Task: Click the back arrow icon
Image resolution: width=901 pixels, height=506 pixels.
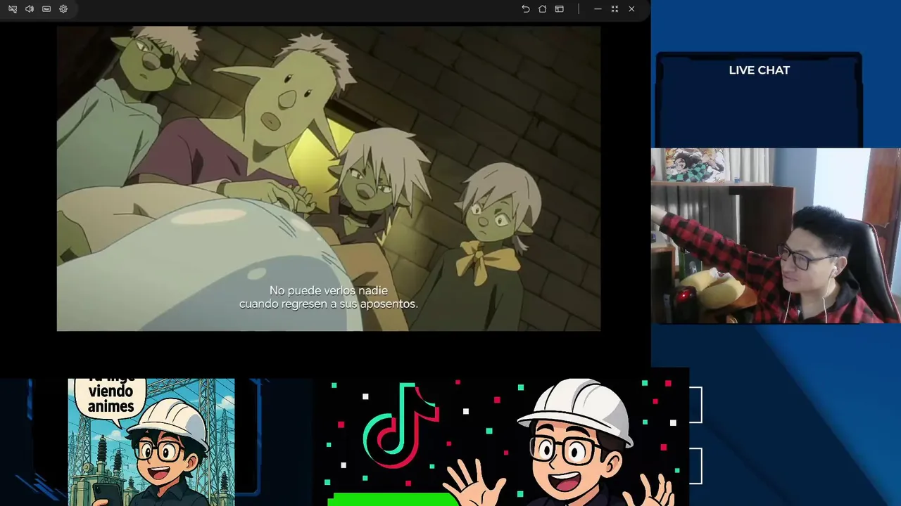Action: (525, 9)
